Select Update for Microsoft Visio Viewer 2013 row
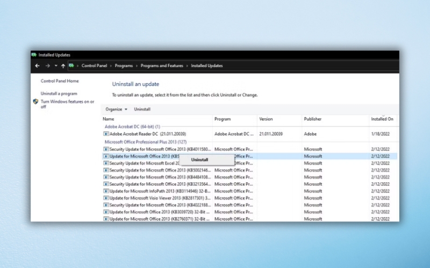 point(249,198)
